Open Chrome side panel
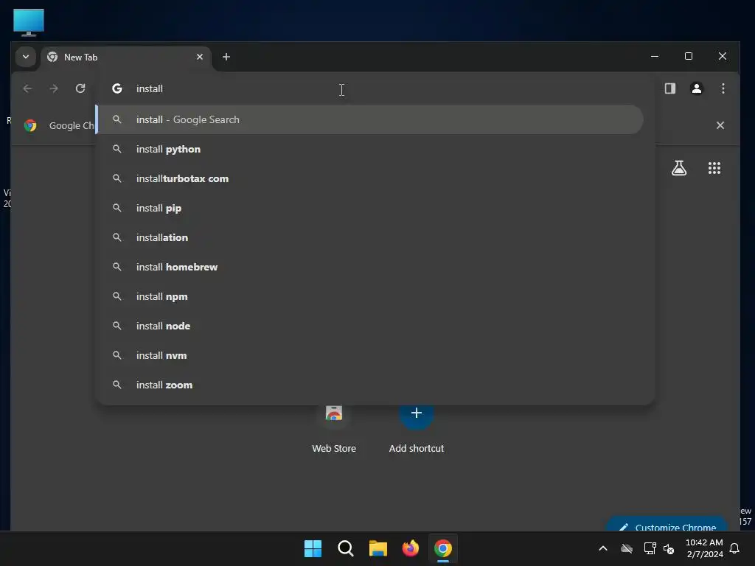Viewport: 755px width, 566px height. pos(669,88)
